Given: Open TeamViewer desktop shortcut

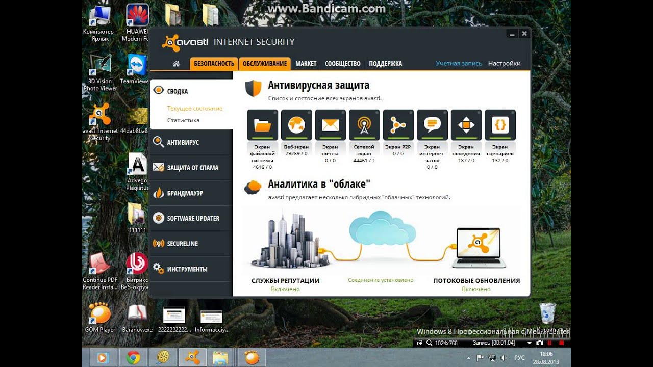Looking at the screenshot, I should click(136, 69).
